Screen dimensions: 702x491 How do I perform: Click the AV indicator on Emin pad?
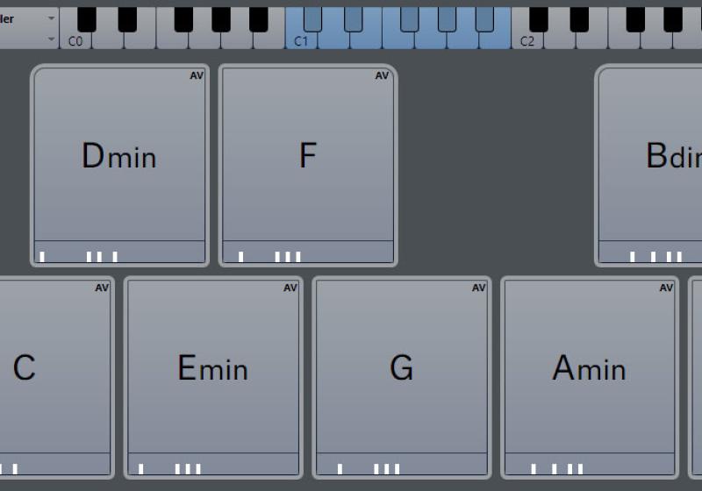click(x=290, y=288)
